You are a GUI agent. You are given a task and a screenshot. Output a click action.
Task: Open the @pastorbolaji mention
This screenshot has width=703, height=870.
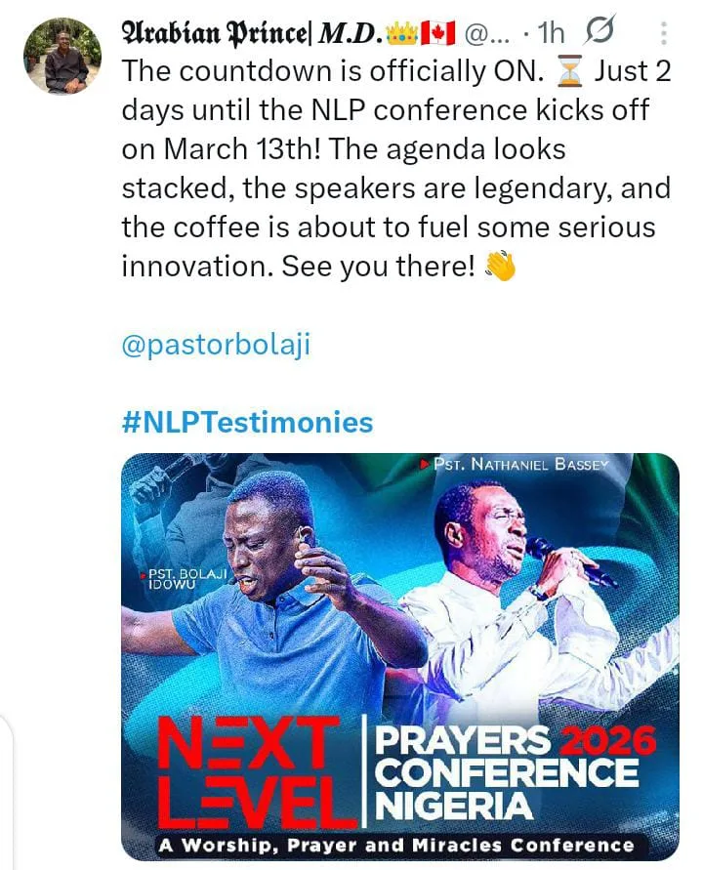click(216, 347)
